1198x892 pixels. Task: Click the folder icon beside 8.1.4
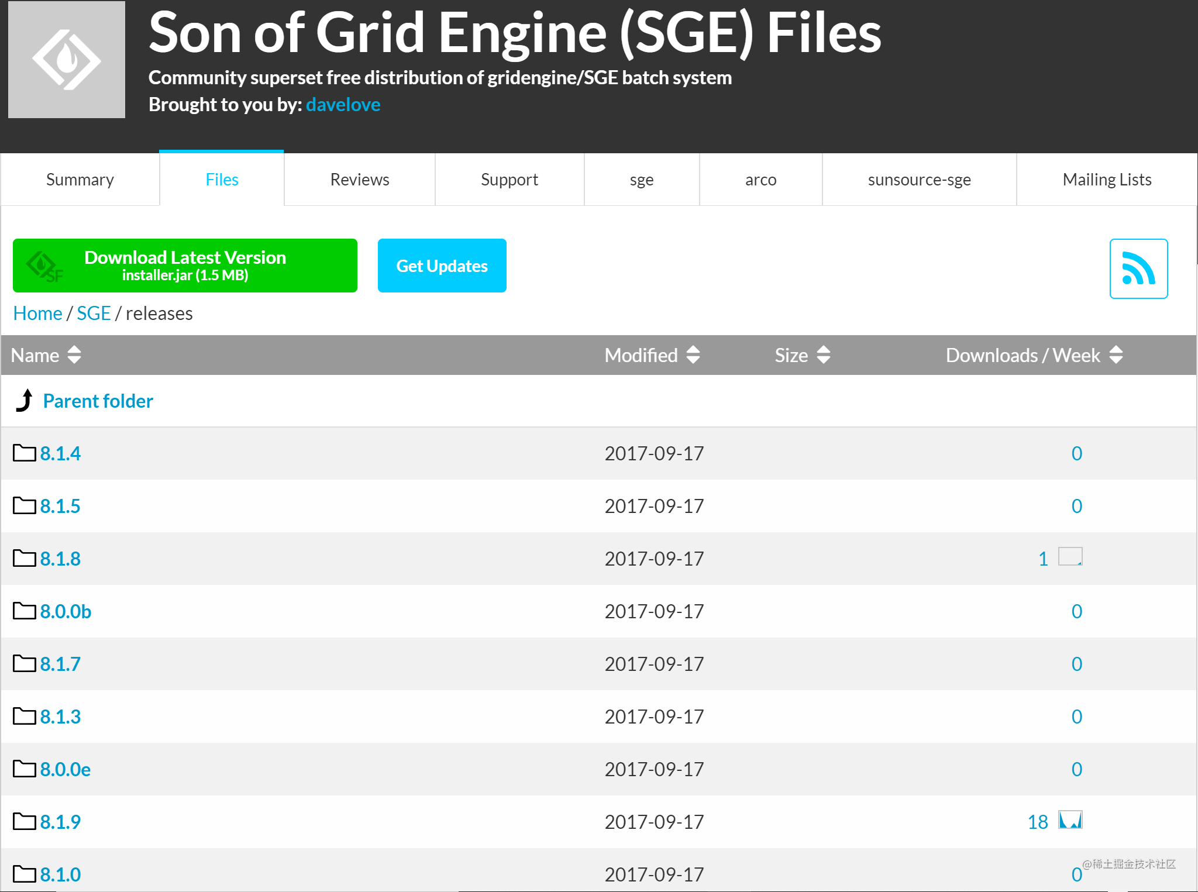(23, 453)
